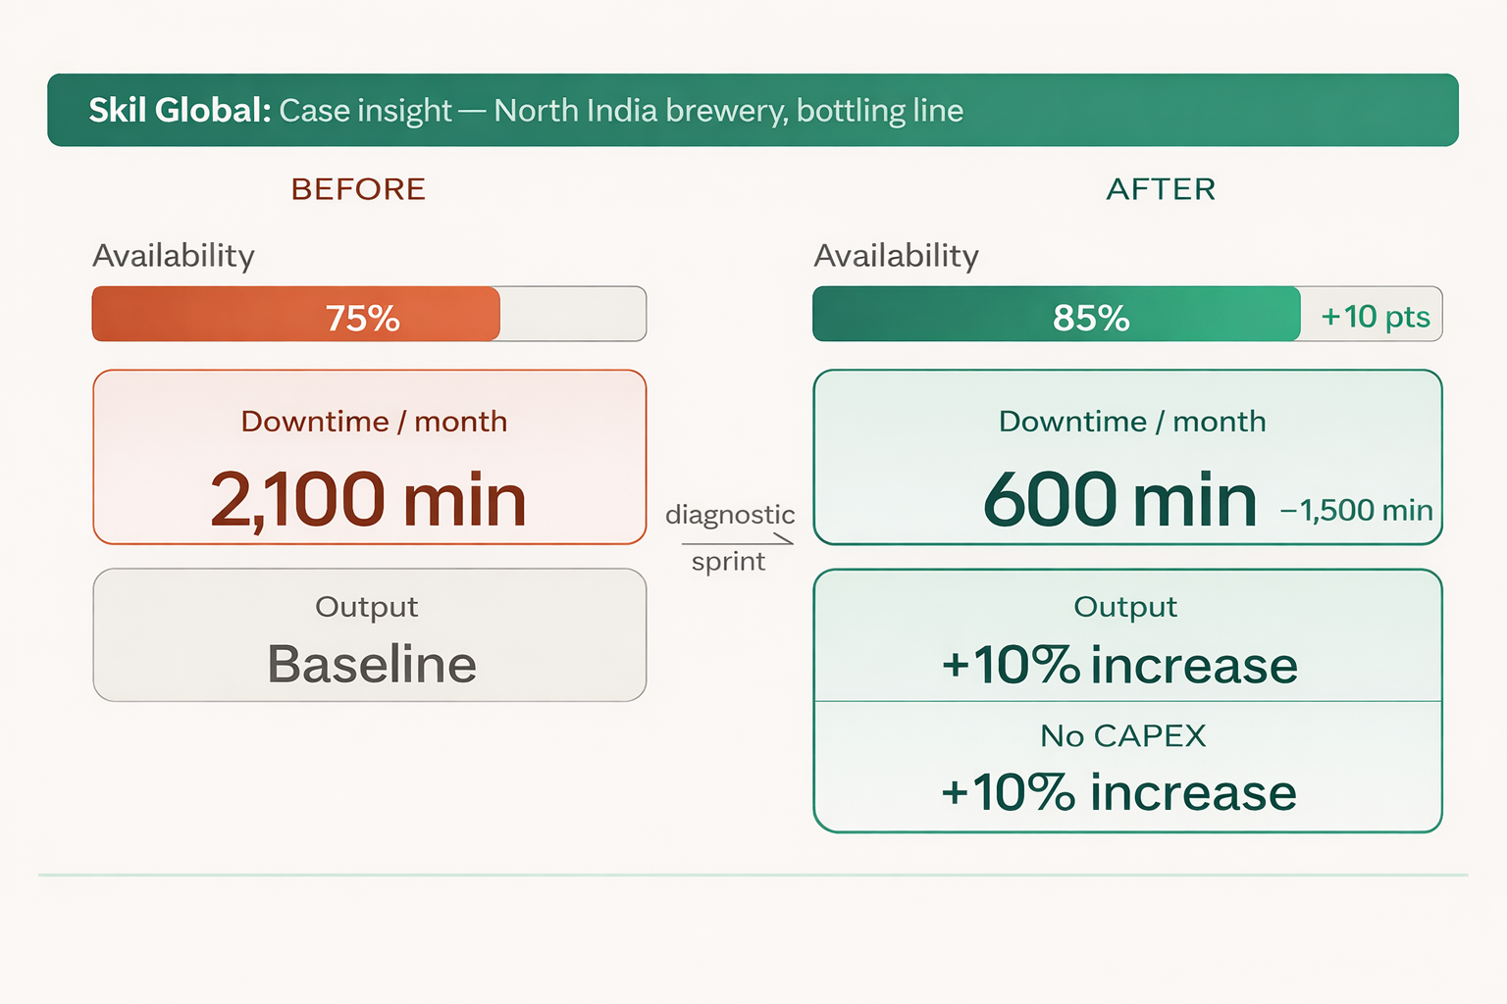Click the Baseline output card
1507x1004 pixels.
click(x=370, y=635)
